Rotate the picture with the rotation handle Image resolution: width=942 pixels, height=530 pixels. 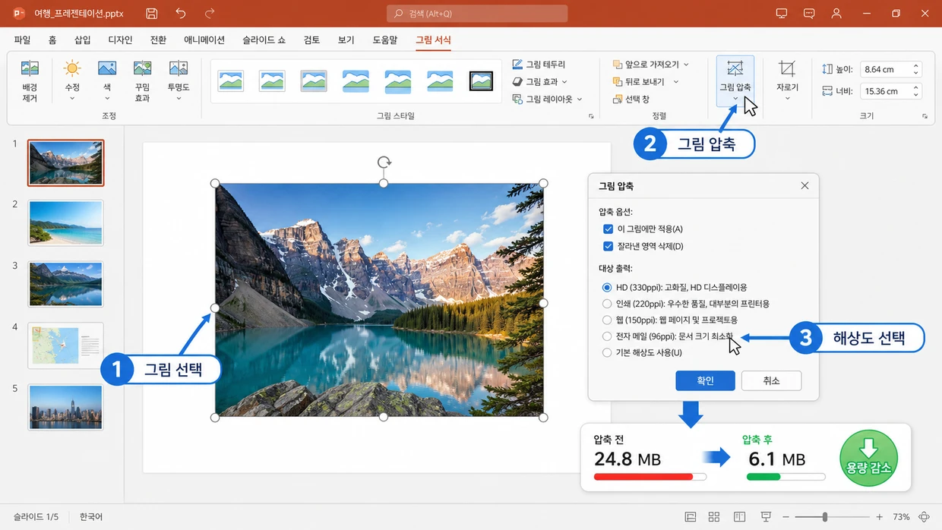(x=384, y=162)
